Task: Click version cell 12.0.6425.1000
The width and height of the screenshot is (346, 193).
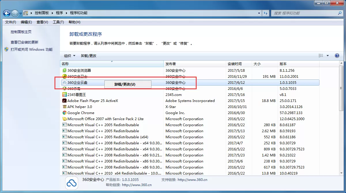Action: pyautogui.click(x=292, y=119)
